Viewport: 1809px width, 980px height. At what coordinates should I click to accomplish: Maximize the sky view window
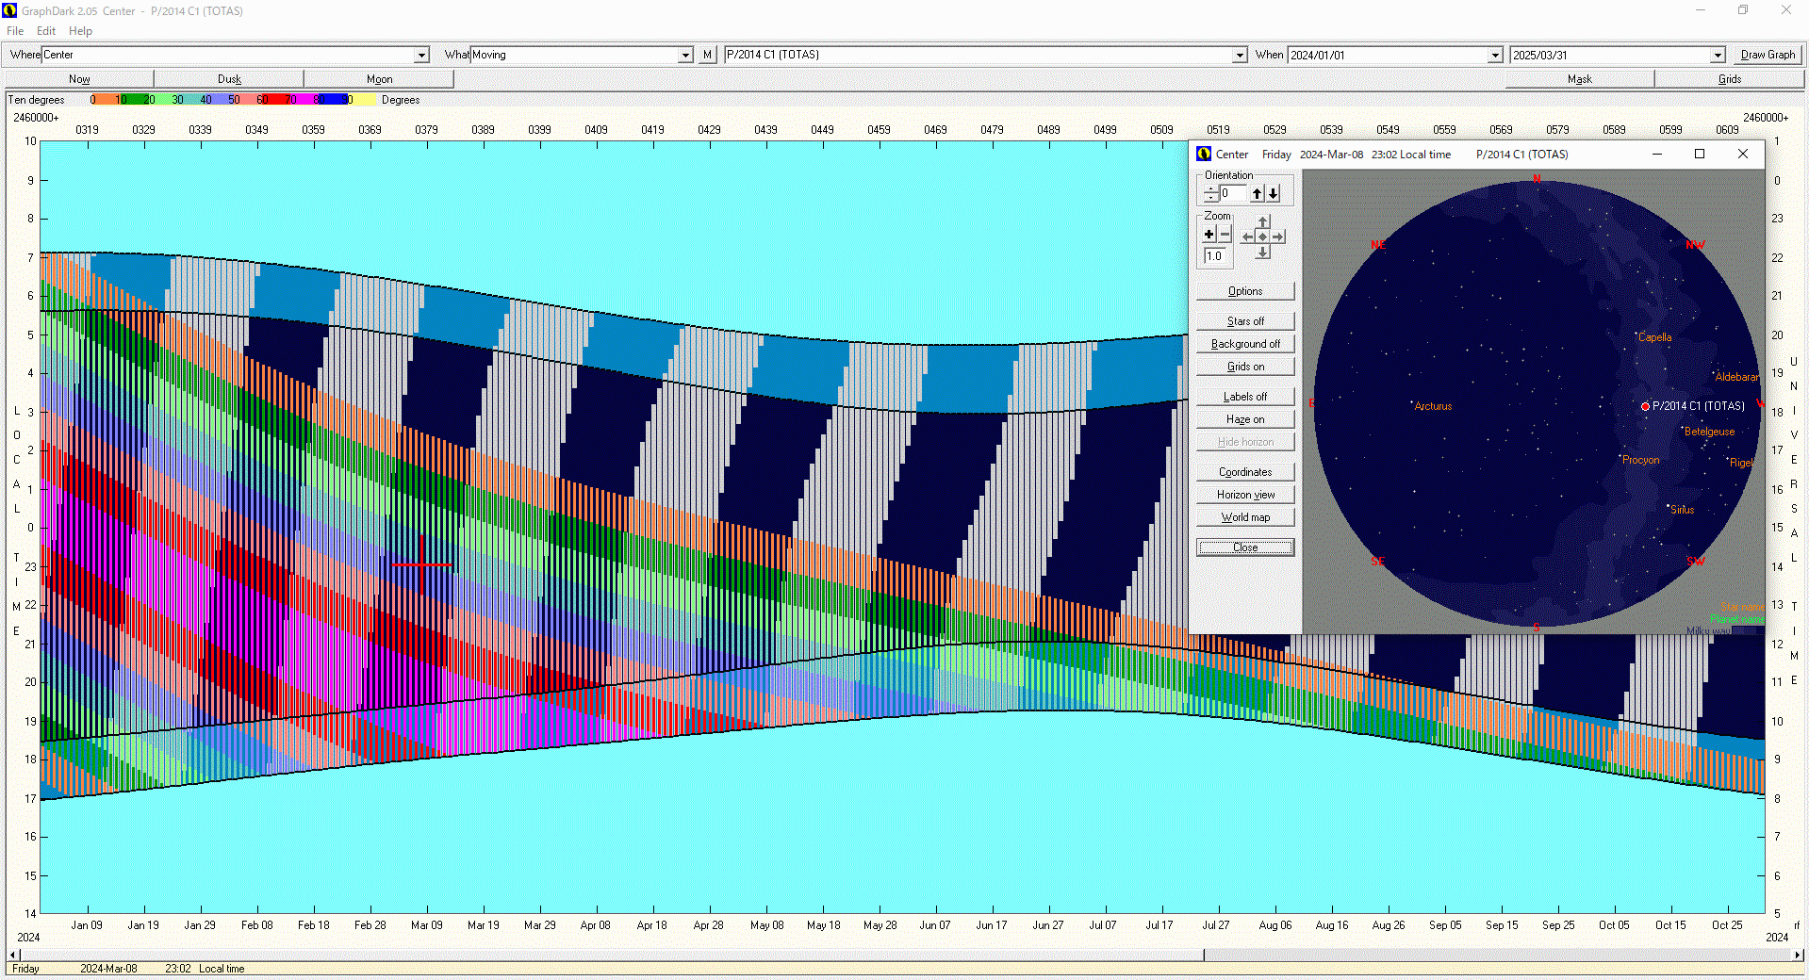tap(1700, 154)
